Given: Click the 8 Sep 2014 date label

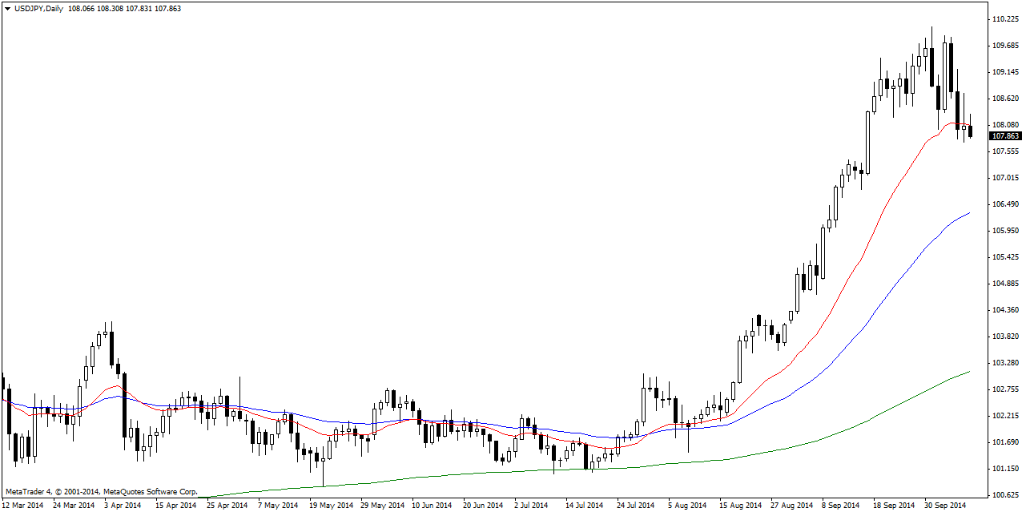Looking at the screenshot, I should point(839,506).
